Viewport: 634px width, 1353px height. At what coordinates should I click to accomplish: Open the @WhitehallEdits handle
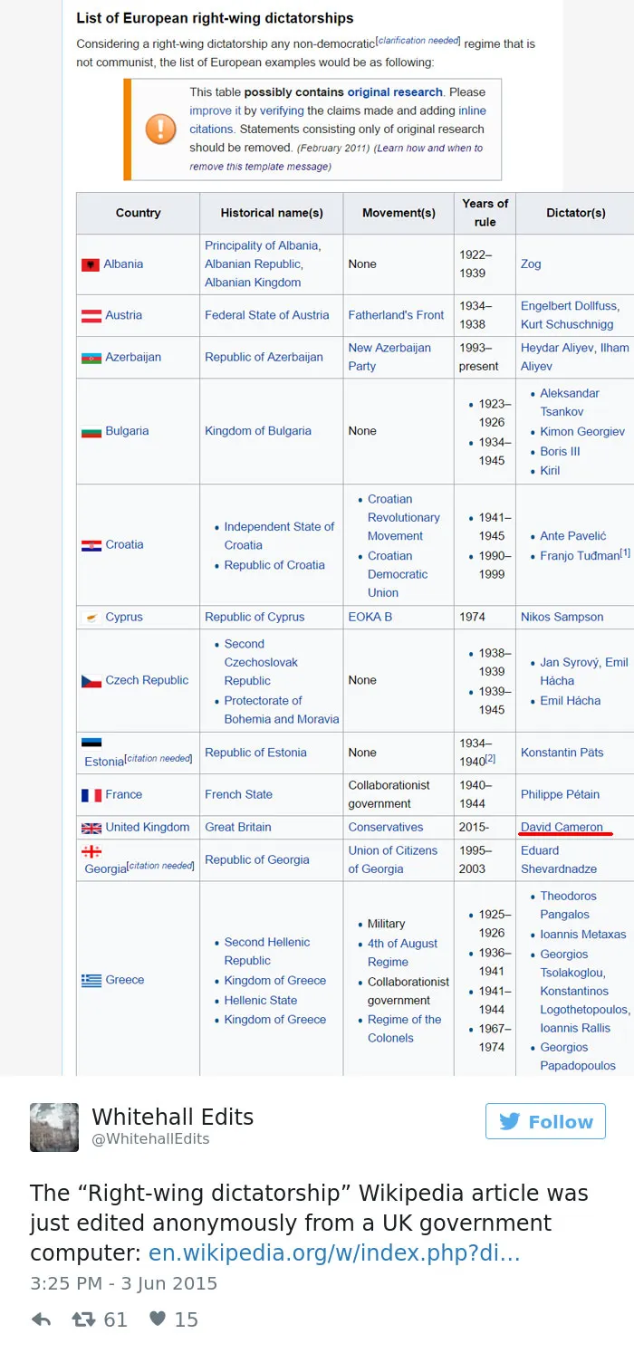[x=150, y=1139]
